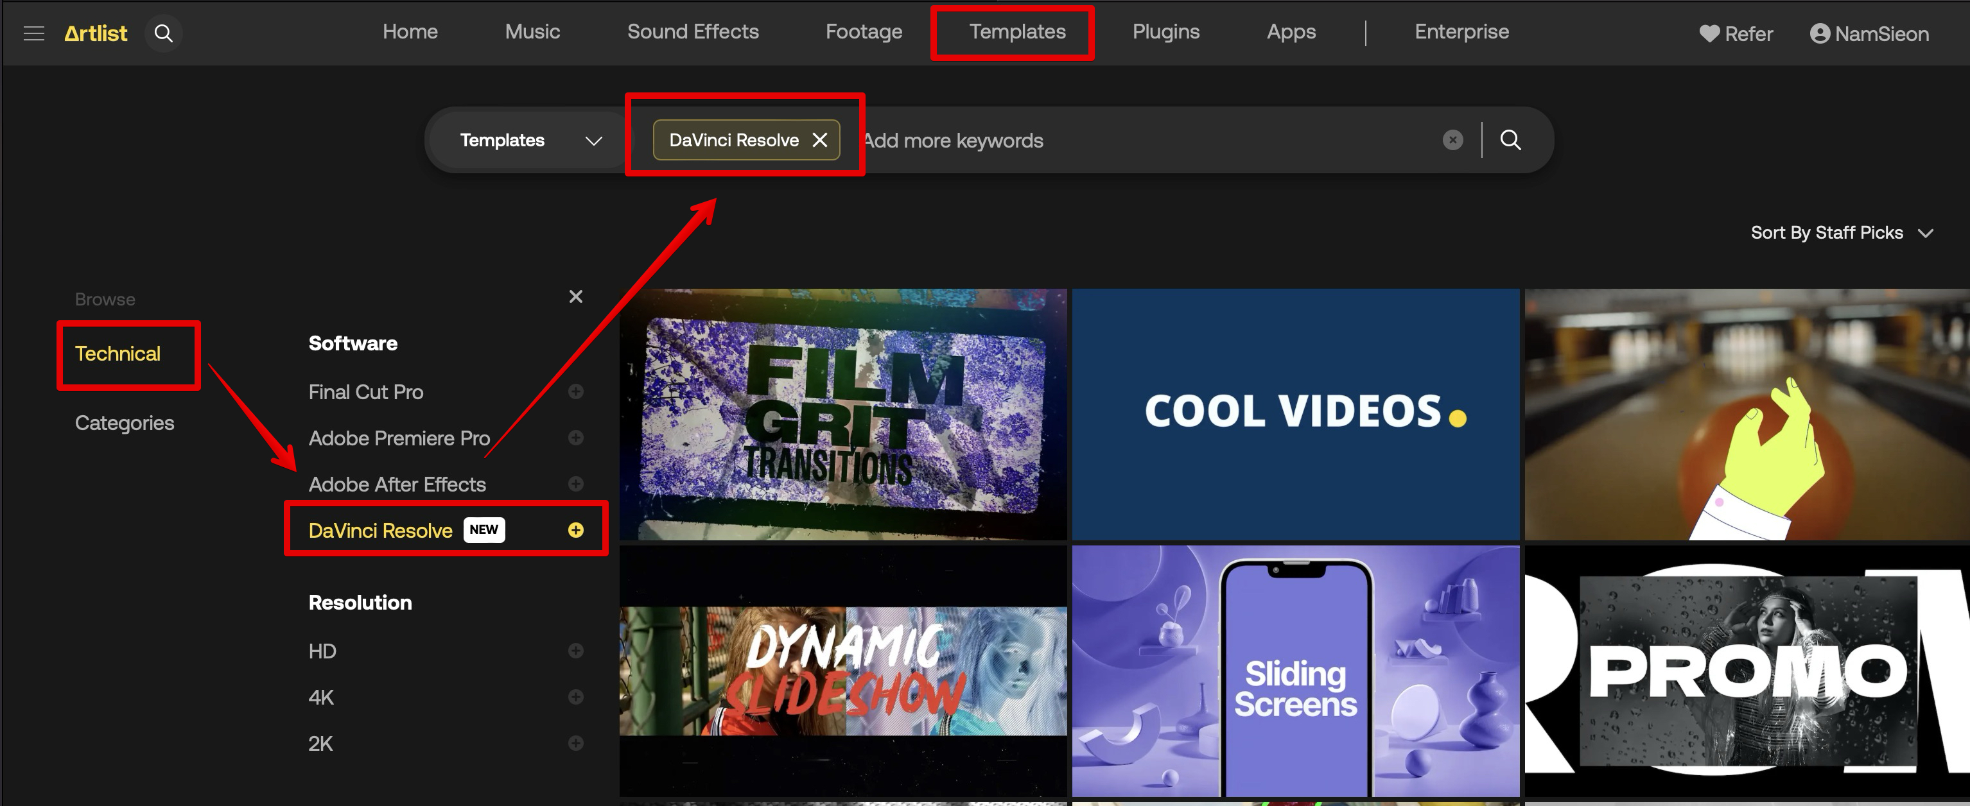Select the Adobe After Effects software filter
The height and width of the screenshot is (806, 1970).
coord(397,484)
